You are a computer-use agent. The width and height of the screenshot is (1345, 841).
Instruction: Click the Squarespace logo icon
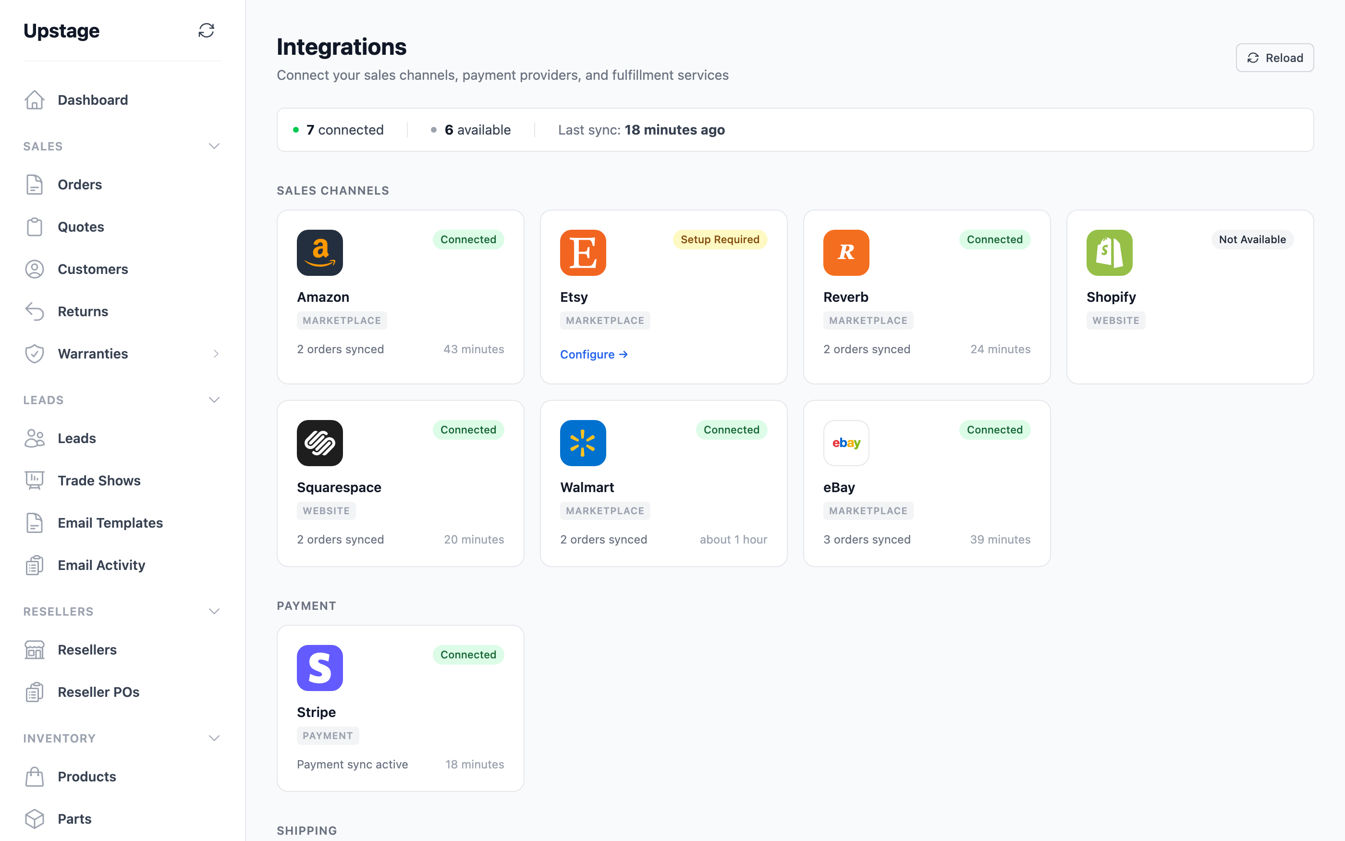tap(319, 443)
